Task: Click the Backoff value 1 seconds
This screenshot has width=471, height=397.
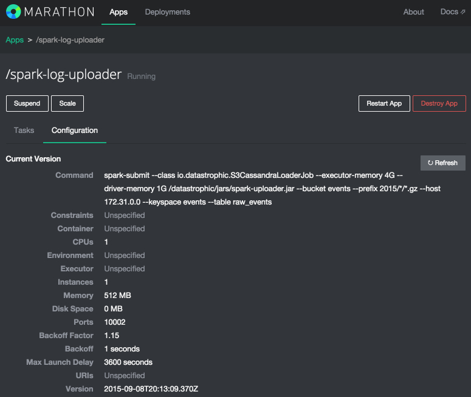Action: [x=122, y=348]
